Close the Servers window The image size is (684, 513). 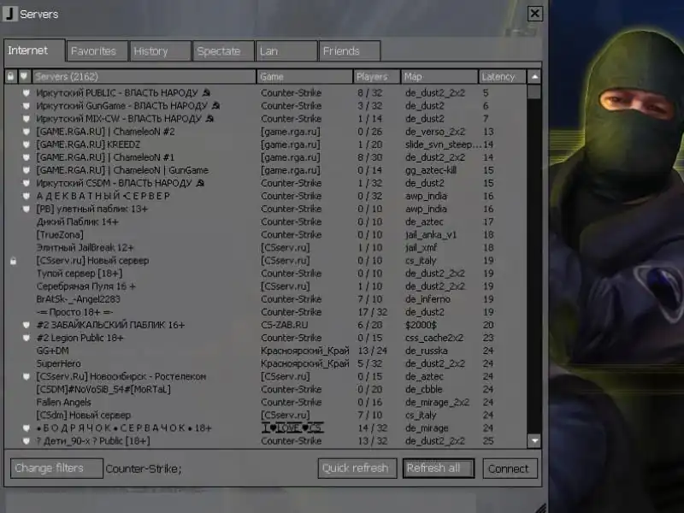535,14
